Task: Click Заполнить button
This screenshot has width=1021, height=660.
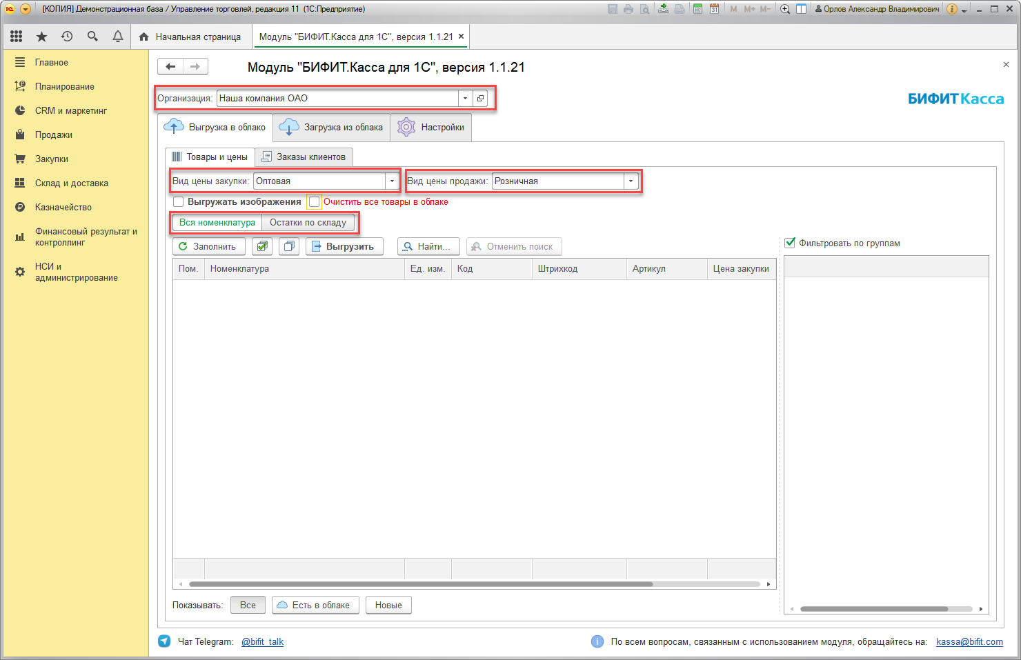Action: point(208,246)
